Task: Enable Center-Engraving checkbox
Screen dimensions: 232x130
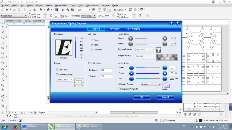Action: (57, 74)
